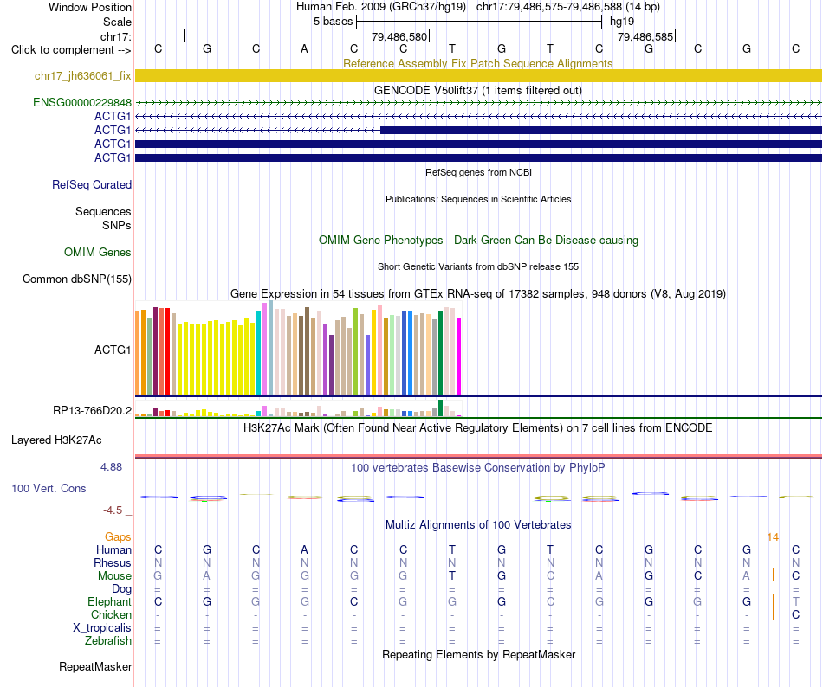Click the Elephant species label
This screenshot has width=823, height=687.
pyautogui.click(x=109, y=601)
